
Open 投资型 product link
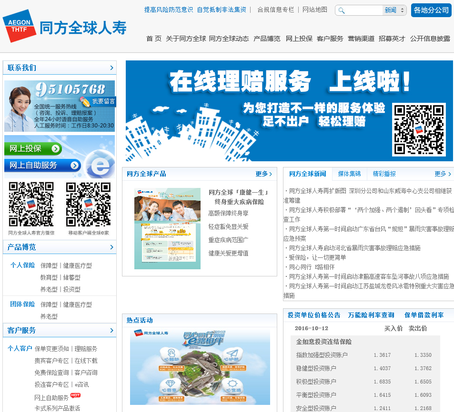(x=72, y=289)
